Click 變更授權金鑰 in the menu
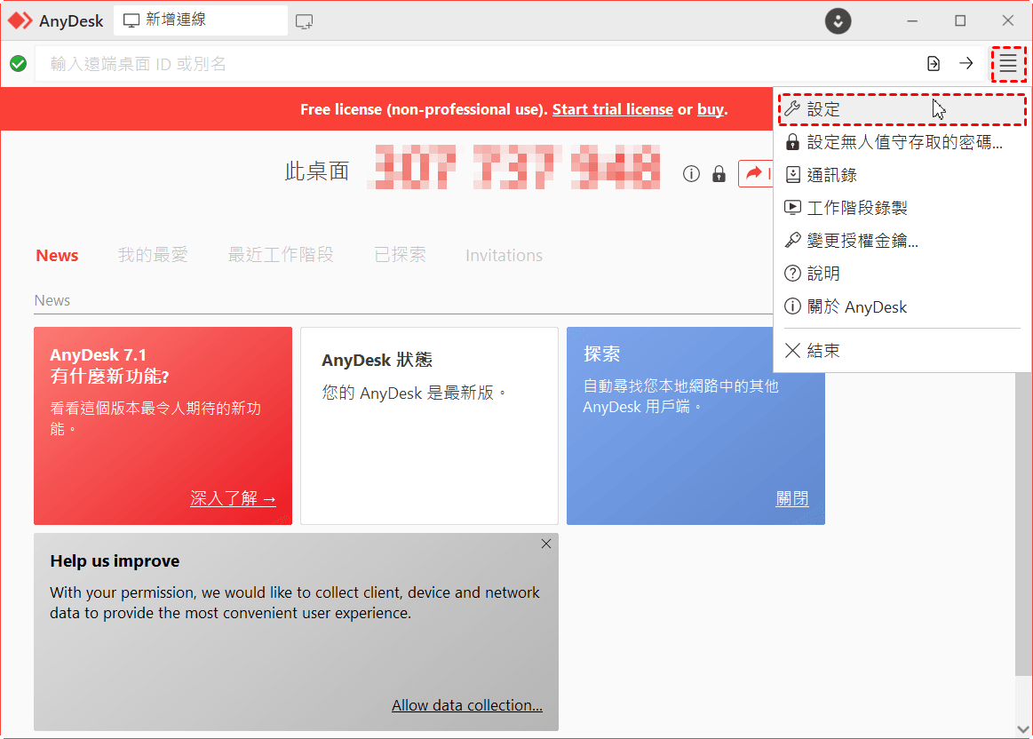This screenshot has width=1033, height=739. [862, 241]
